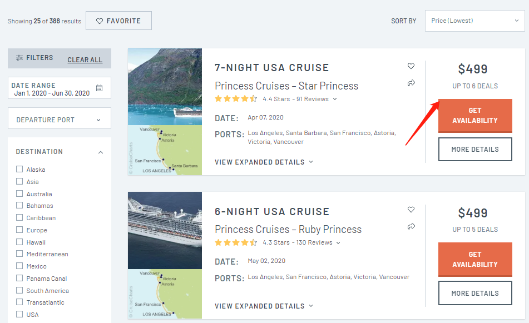This screenshot has height=323, width=529.
Task: Share the Star Princess 7-night cruise
Action: click(x=411, y=83)
